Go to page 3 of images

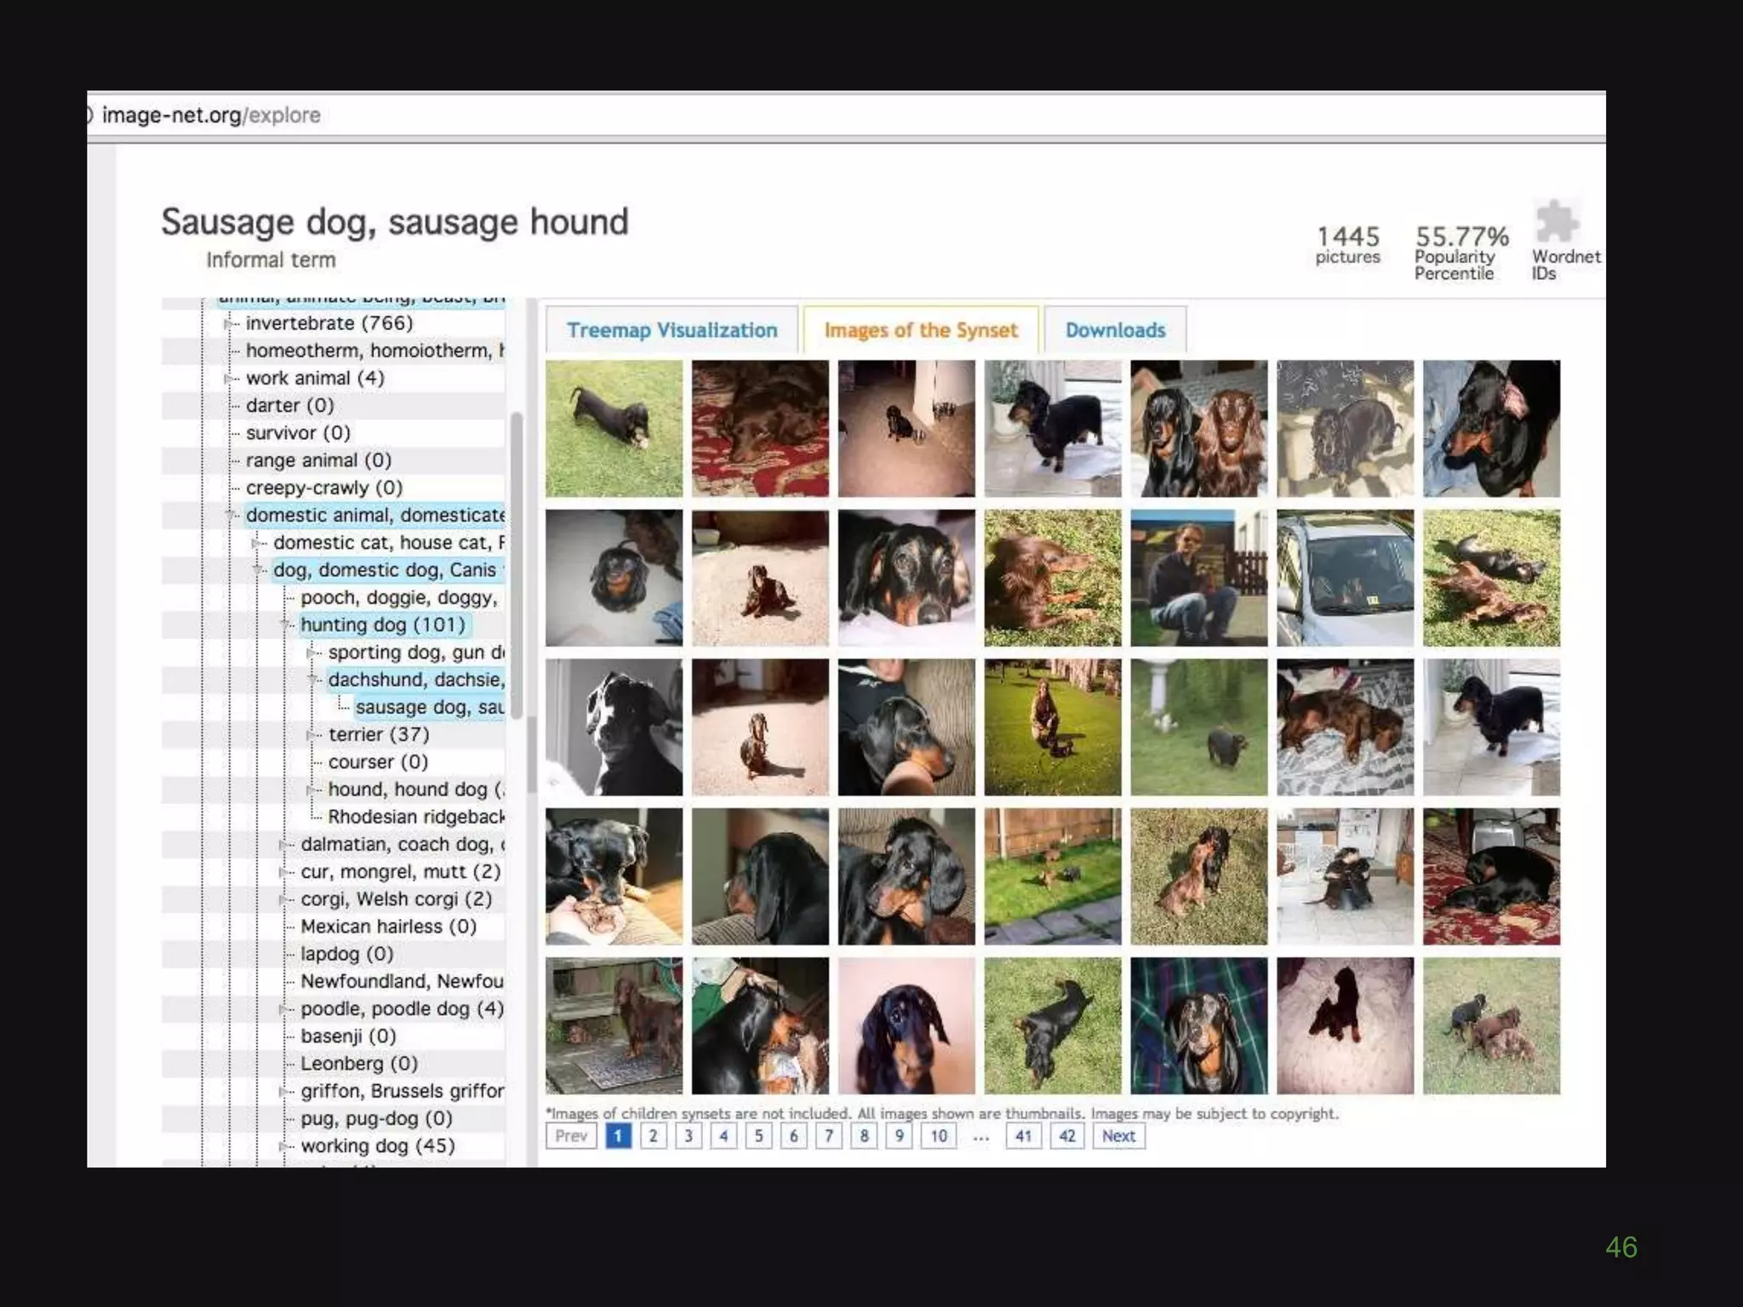click(689, 1136)
